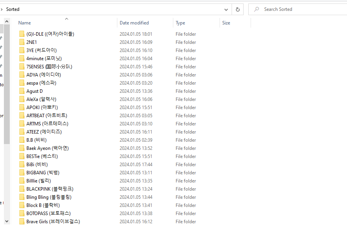The width and height of the screenshot is (347, 231).
Task: Select the aespa folder icon
Action: [x=22, y=83]
